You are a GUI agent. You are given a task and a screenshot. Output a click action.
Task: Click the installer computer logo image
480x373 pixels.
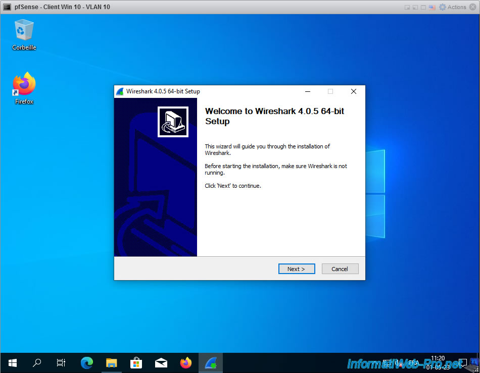tap(173, 122)
